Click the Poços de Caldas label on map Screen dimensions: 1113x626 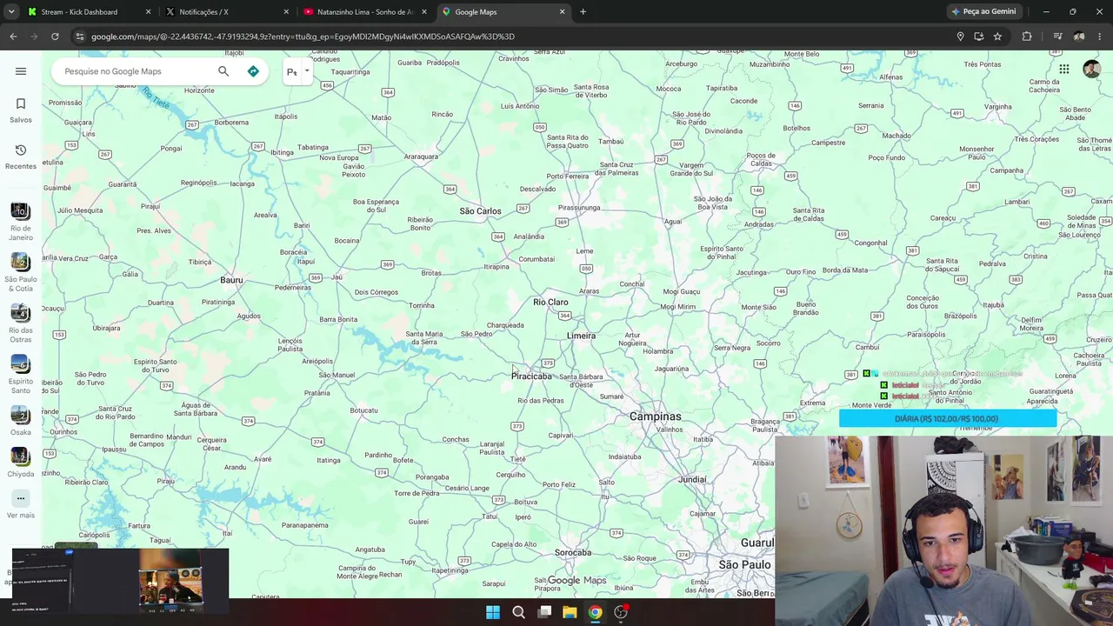pyautogui.click(x=761, y=159)
